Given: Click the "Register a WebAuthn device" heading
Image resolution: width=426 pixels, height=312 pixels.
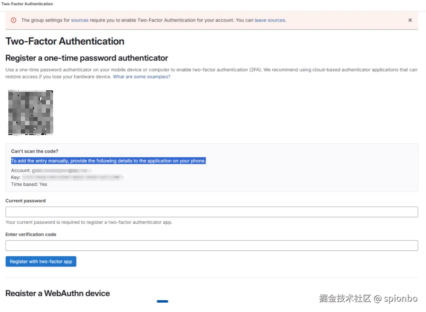Looking at the screenshot, I should point(58,293).
